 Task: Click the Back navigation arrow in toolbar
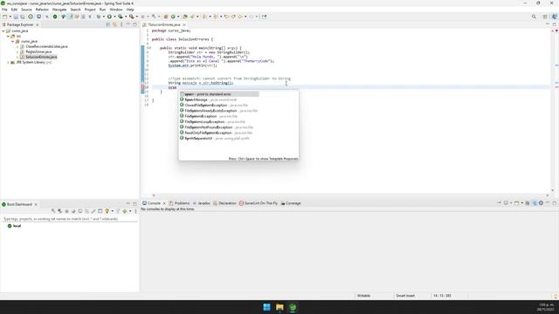tap(240, 17)
